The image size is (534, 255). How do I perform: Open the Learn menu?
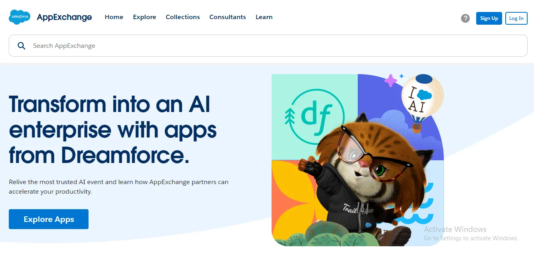tap(264, 17)
